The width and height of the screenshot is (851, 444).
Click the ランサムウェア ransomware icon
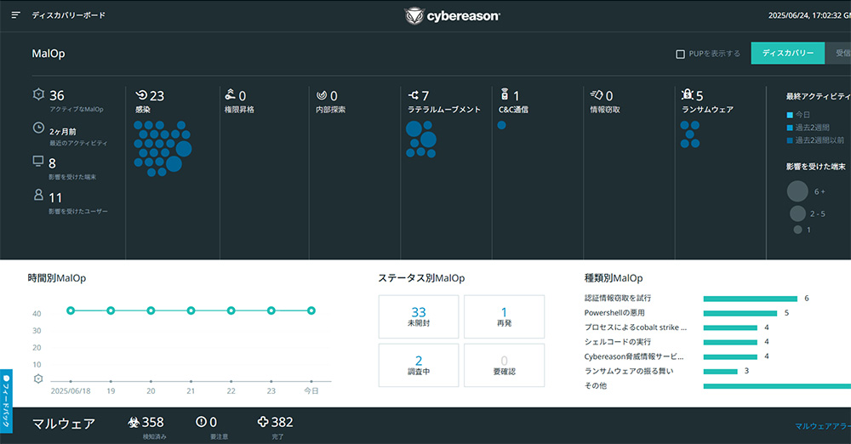coord(687,94)
